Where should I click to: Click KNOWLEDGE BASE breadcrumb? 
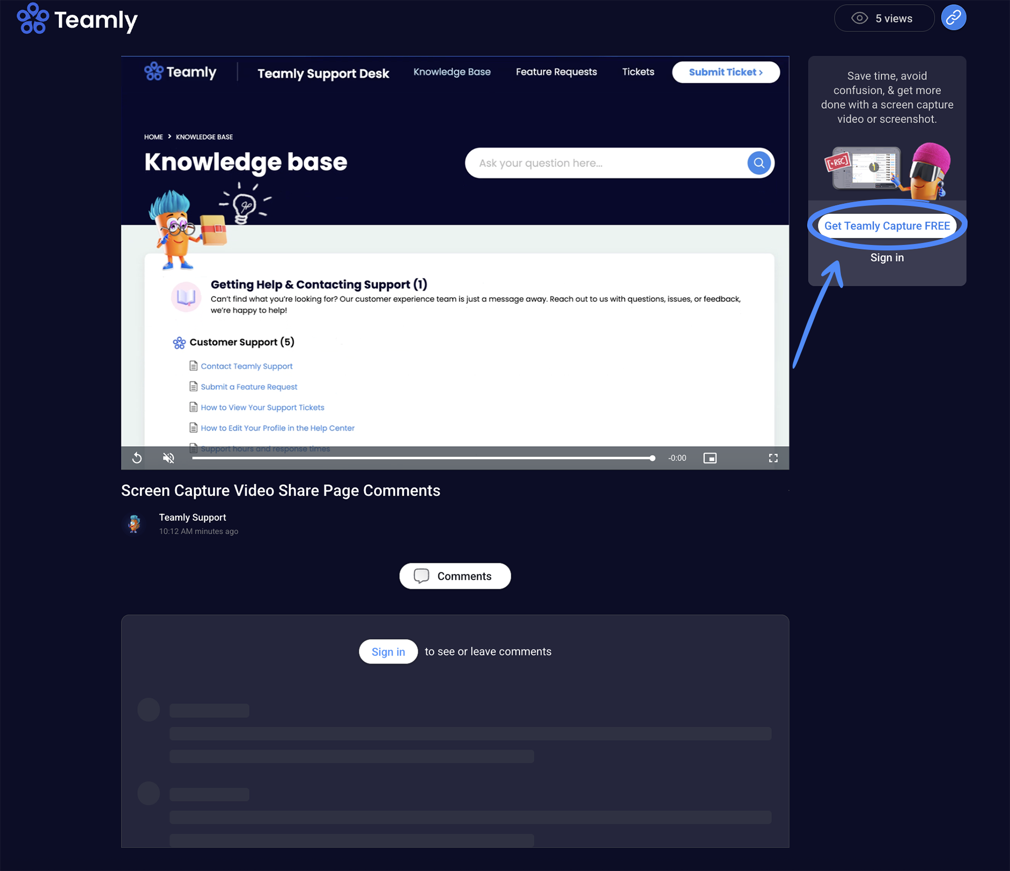pyautogui.click(x=204, y=137)
